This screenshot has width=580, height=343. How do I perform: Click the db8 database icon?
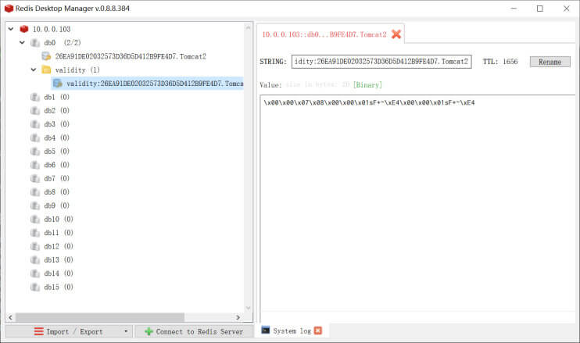tap(35, 192)
